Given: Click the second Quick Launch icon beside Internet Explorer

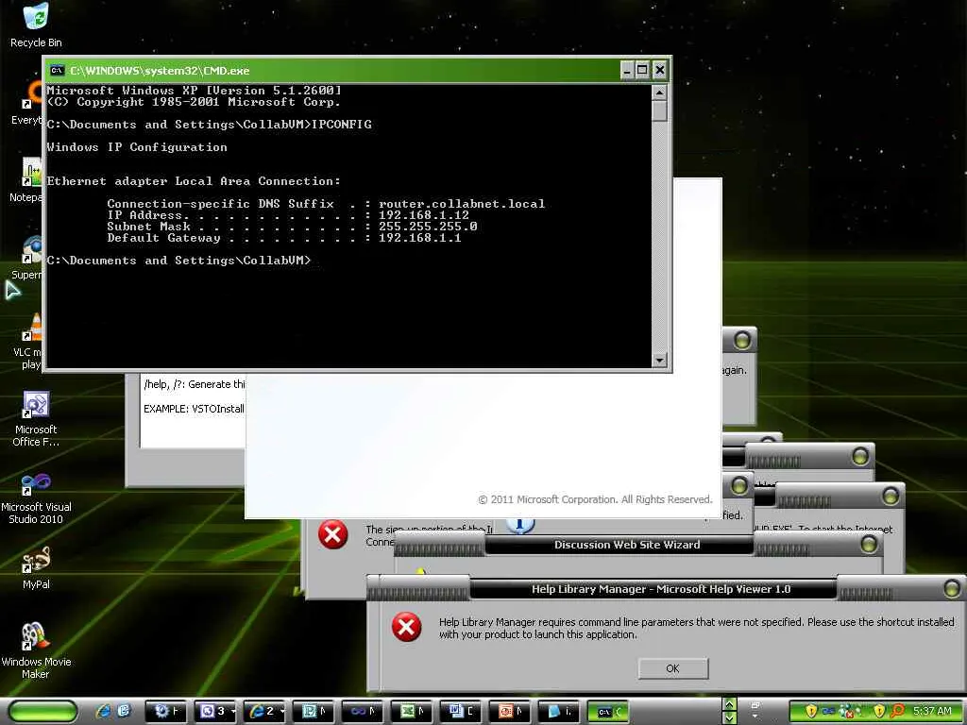Looking at the screenshot, I should coord(124,711).
